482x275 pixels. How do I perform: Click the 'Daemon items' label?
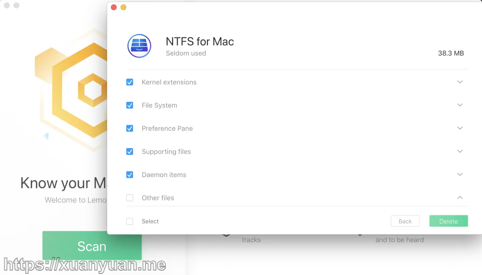tap(164, 175)
